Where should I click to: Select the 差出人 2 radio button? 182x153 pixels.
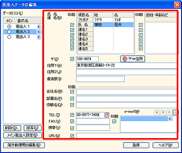(x=9, y=32)
